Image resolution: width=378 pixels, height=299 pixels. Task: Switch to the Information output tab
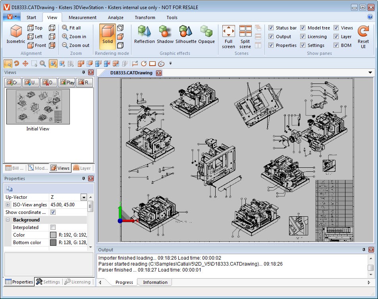[x=155, y=282]
